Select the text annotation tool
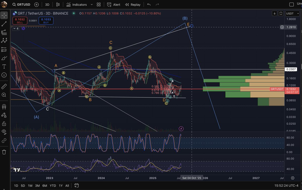Screen dimensions: 302x190 [4, 66]
